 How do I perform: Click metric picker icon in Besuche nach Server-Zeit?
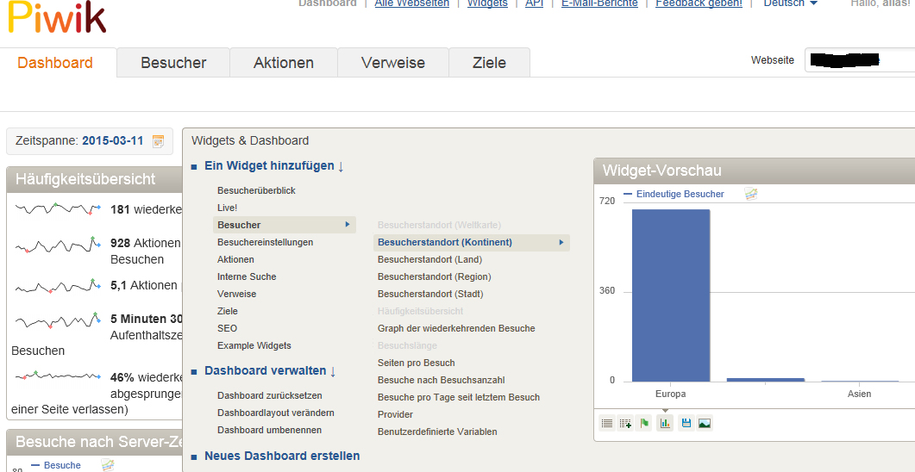click(108, 465)
